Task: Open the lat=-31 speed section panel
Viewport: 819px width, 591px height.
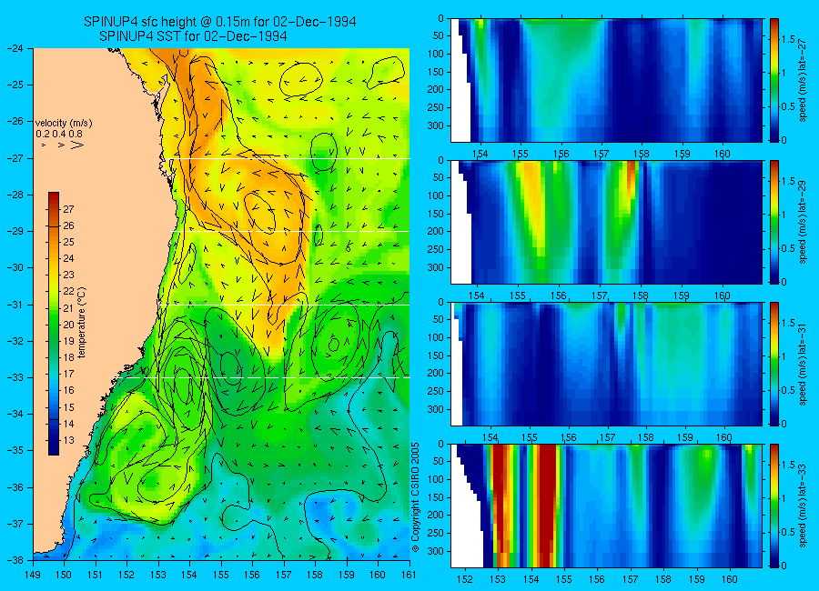Action: pyautogui.click(x=606, y=364)
